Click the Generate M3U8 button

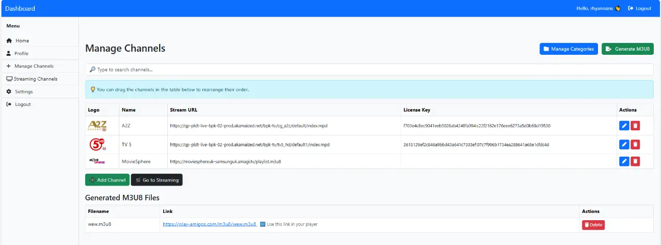click(627, 49)
